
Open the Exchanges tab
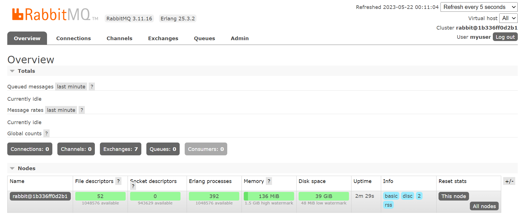pyautogui.click(x=163, y=38)
